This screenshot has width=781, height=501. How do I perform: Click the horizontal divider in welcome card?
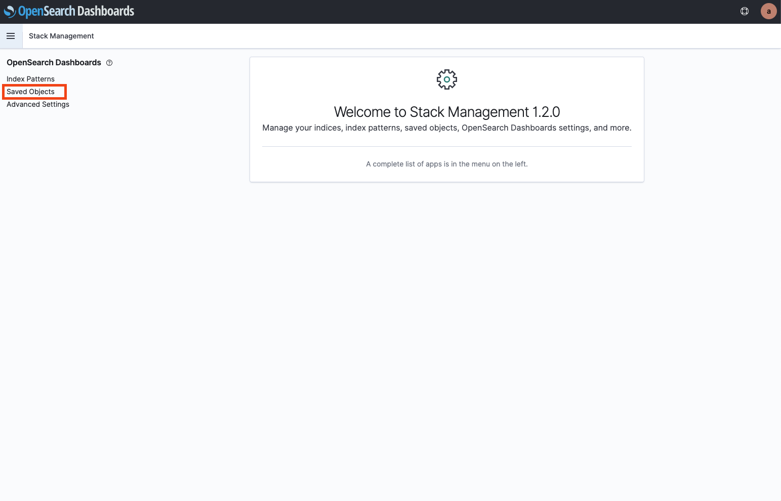pos(446,146)
